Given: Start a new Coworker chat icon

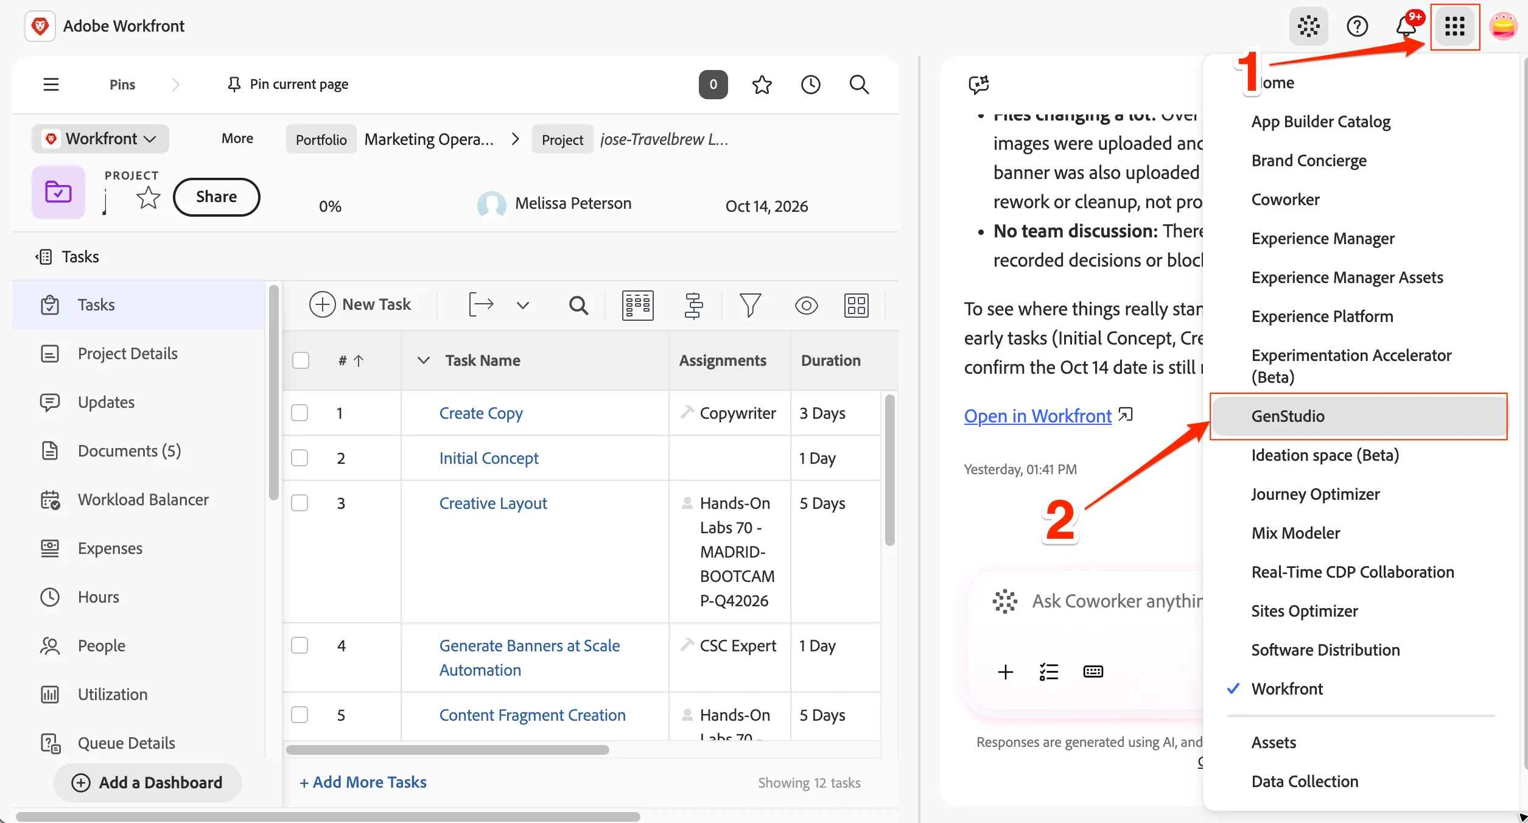Looking at the screenshot, I should coord(979,84).
